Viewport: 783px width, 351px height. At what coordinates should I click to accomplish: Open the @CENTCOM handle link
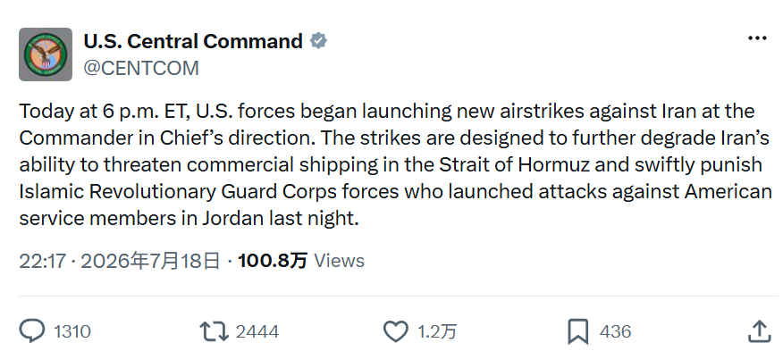[x=141, y=69]
